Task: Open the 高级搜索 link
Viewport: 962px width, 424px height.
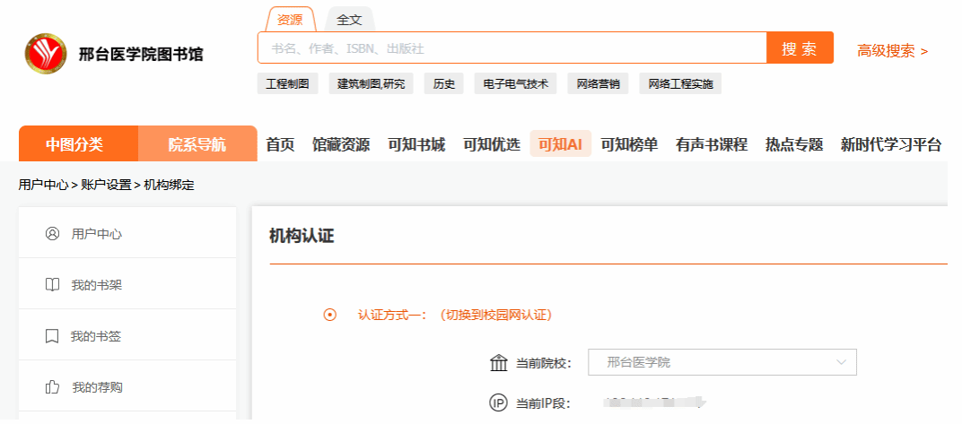Action: [x=893, y=51]
